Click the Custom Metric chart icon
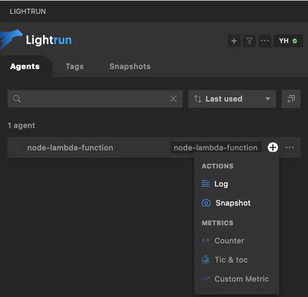Image resolution: width=308 pixels, height=297 pixels. pos(206,279)
